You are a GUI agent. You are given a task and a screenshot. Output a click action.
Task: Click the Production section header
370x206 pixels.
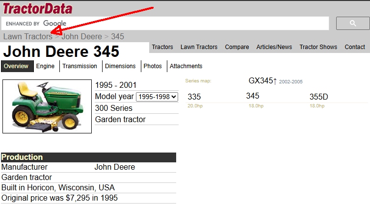(x=88, y=157)
